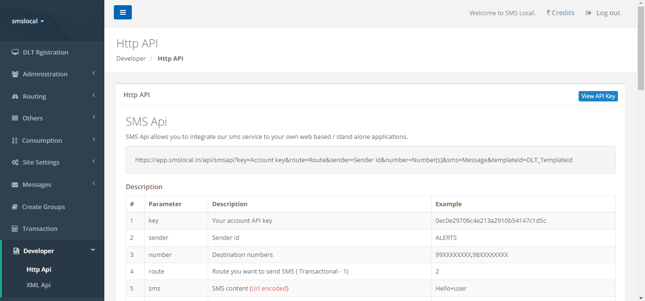The image size is (645, 301).
Task: Click the Site Settings gears icon
Action: coord(15,163)
